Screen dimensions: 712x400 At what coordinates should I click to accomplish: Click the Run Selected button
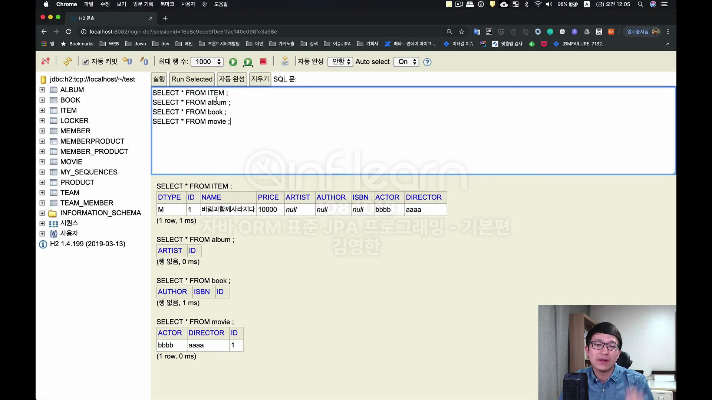[x=192, y=79]
